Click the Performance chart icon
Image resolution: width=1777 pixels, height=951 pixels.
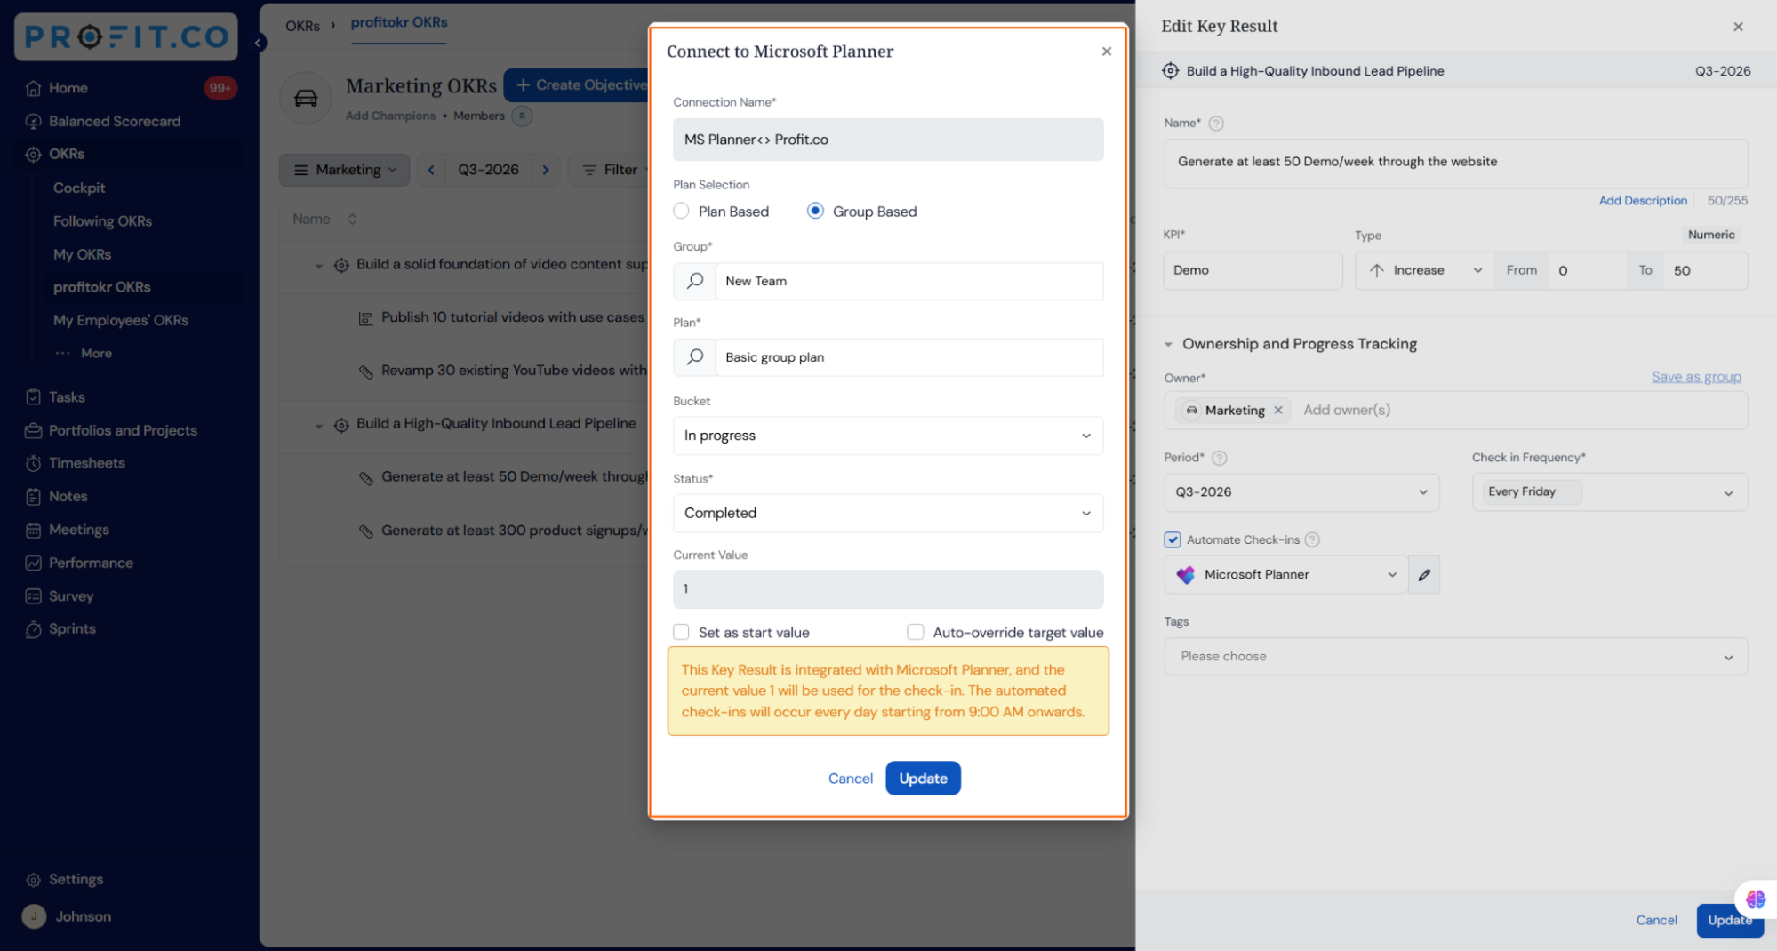point(34,563)
